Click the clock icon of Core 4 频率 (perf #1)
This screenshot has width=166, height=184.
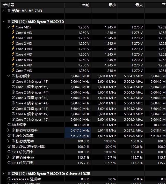click(13, 103)
